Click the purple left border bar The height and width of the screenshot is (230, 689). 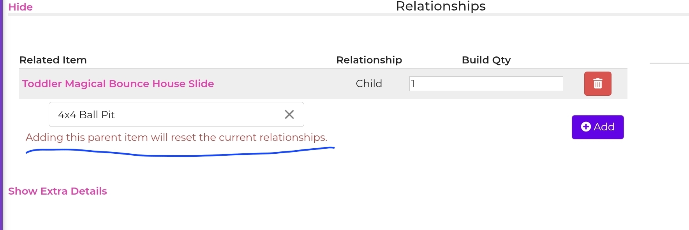(x=1, y=117)
